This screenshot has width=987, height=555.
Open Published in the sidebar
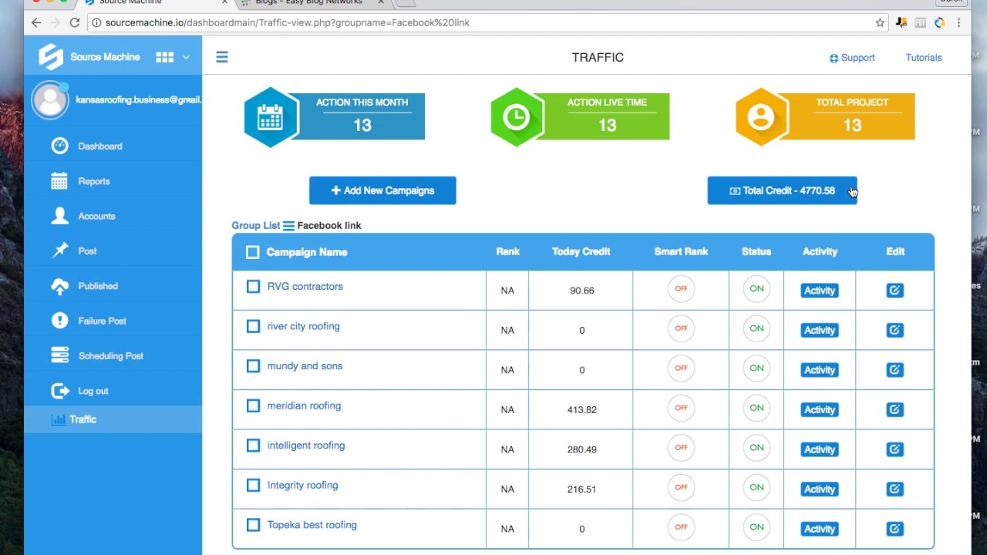[98, 286]
